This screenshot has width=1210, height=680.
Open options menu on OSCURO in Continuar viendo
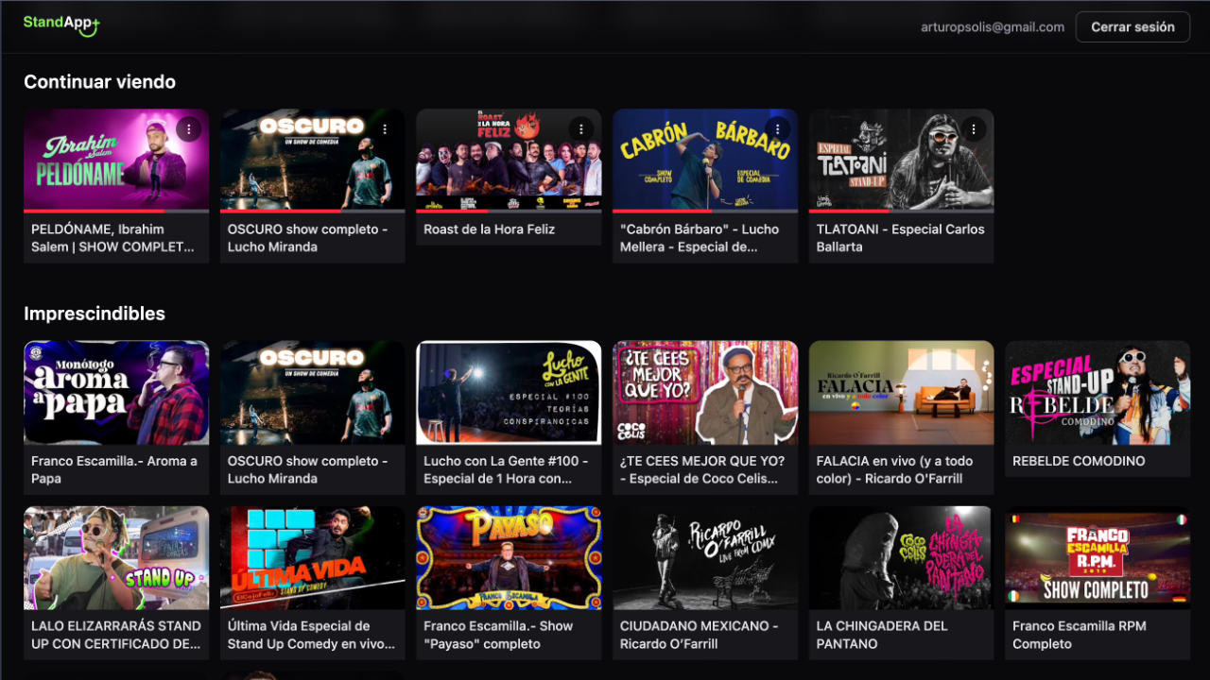(x=386, y=128)
